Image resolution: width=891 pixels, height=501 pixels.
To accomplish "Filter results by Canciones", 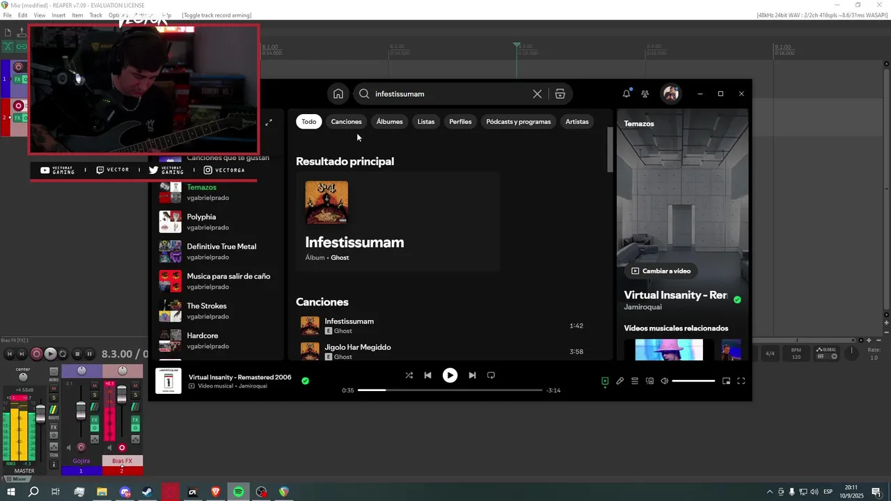I will click(346, 122).
